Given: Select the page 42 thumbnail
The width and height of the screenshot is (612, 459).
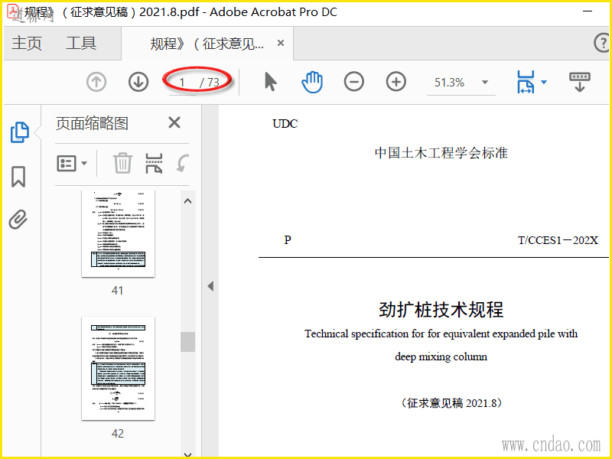Looking at the screenshot, I should (118, 369).
